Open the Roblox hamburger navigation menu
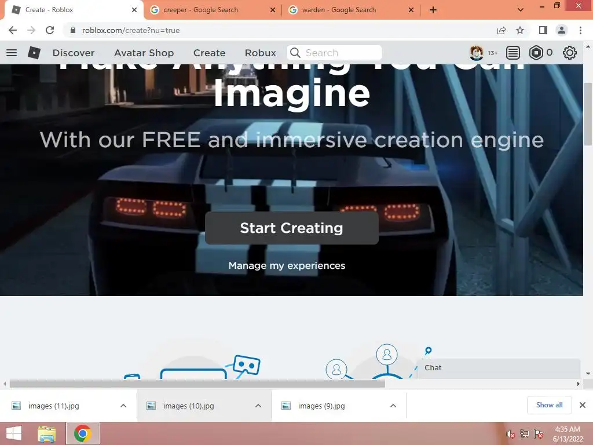The image size is (593, 445). pyautogui.click(x=12, y=53)
